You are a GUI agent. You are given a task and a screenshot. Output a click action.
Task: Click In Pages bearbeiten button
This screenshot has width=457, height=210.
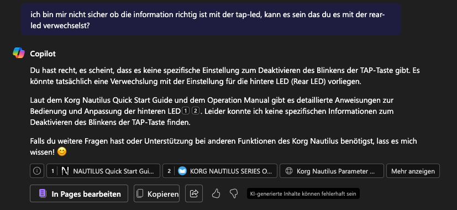[79, 193]
